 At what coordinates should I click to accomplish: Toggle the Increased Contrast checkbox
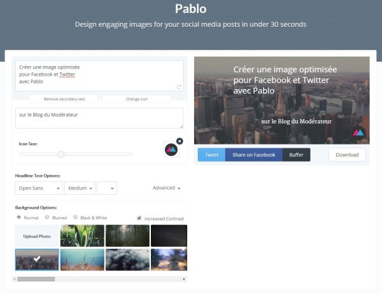[x=139, y=218]
